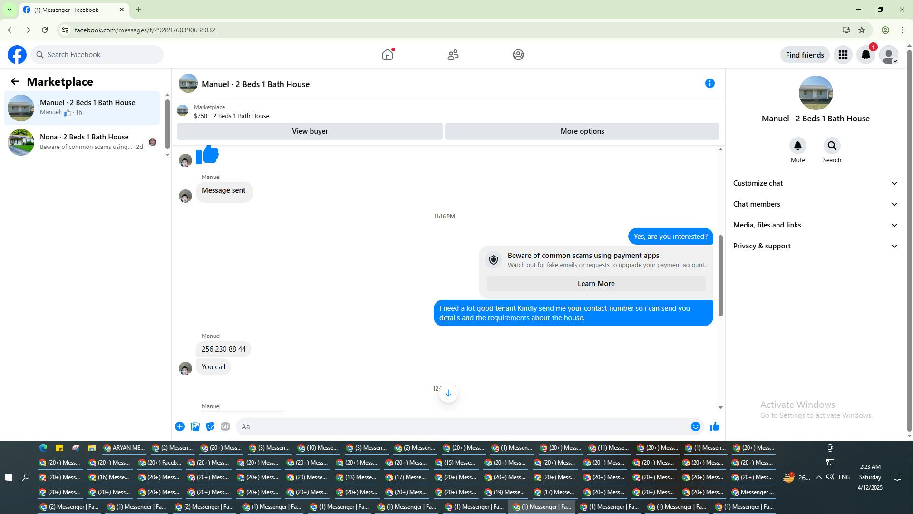The width and height of the screenshot is (913, 514).
Task: Focus the Search Facebook field
Action: pos(97,55)
